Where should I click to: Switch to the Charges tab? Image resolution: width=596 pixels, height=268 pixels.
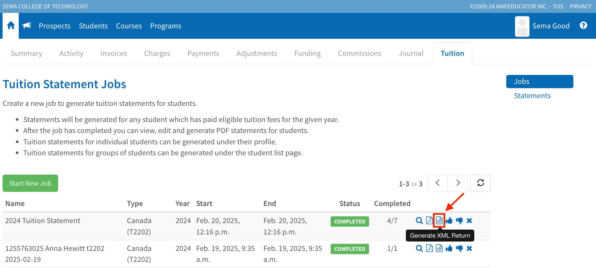[x=157, y=53]
